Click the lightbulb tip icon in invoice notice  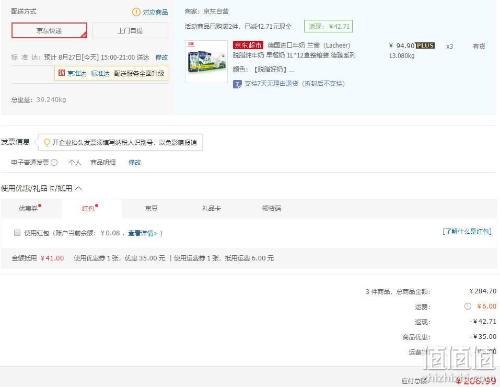click(47, 142)
